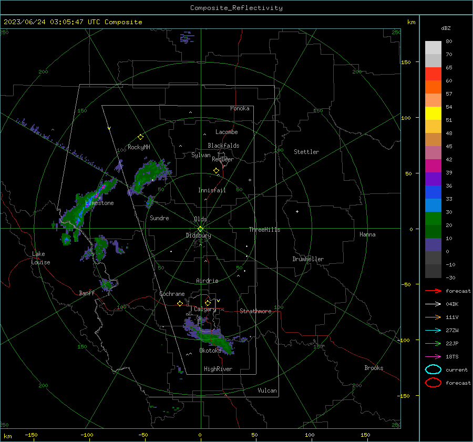Click the HighRiver label

(218, 369)
